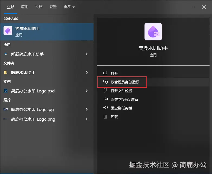This screenshot has height=174, width=212.
Task: Click the yellow folder icon
Action: [5, 72]
